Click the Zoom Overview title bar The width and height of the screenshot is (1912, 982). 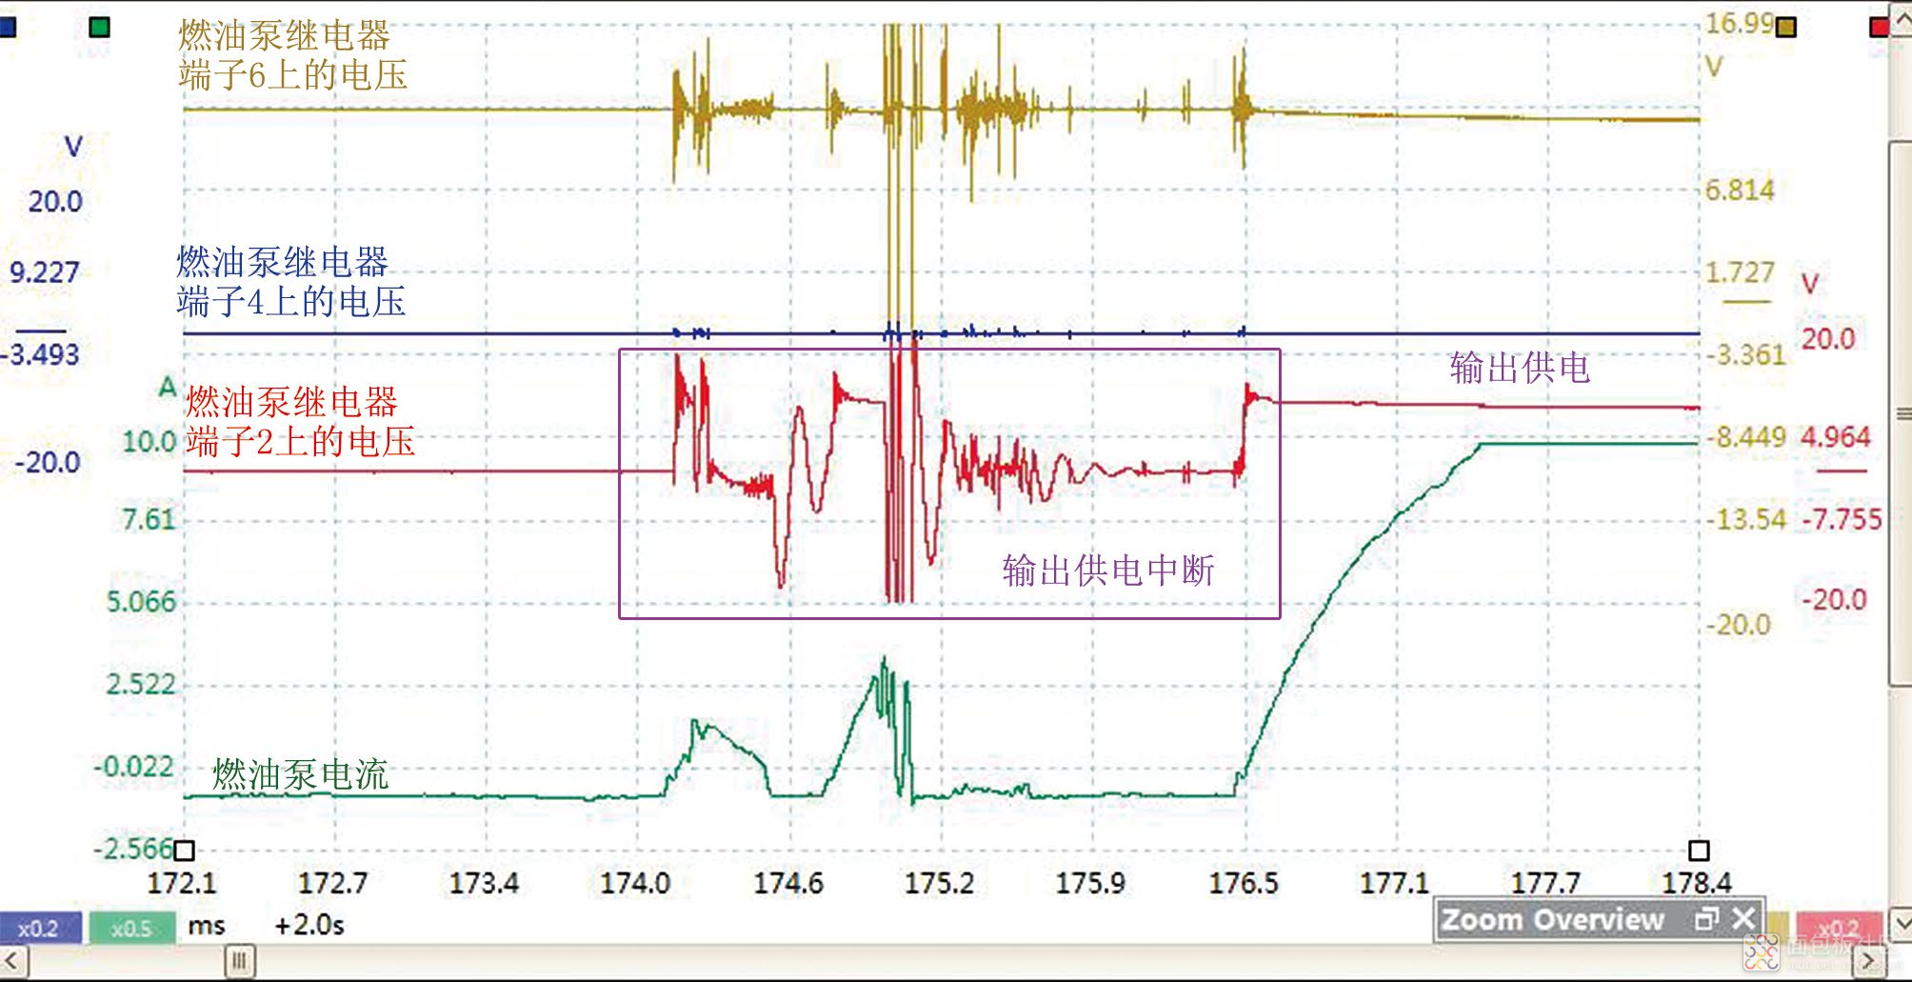(1600, 920)
